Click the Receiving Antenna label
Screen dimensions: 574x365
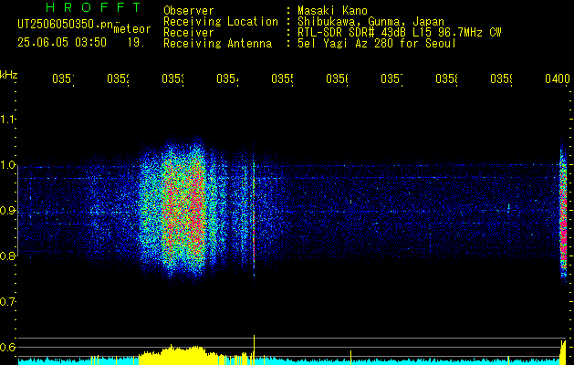coord(218,44)
